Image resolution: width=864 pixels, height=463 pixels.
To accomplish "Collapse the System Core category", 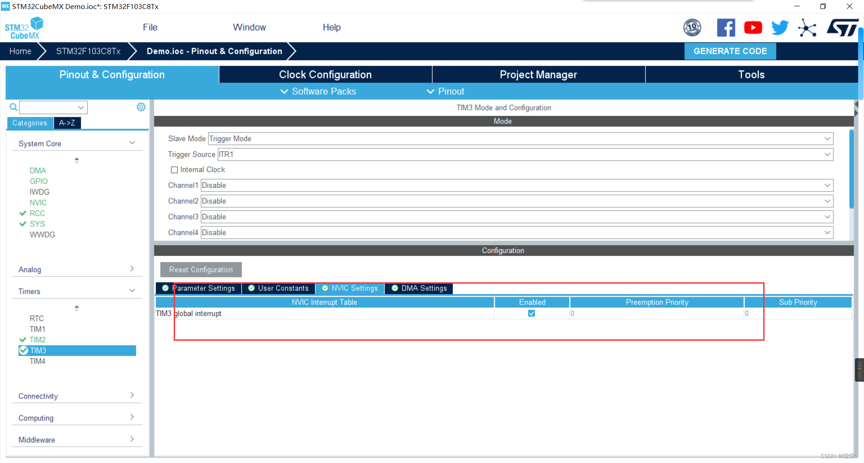I will point(76,143).
